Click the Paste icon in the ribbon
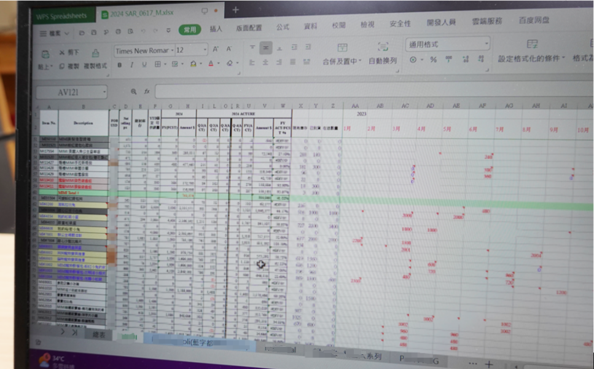Viewport: 594px width, 369px height. coord(44,53)
